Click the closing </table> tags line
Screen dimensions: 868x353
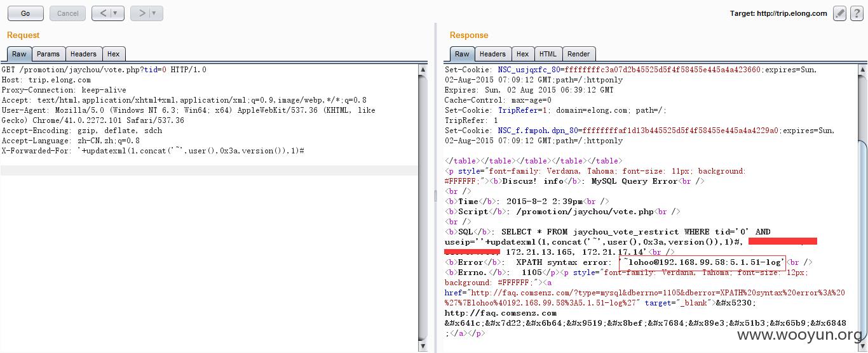coord(534,161)
